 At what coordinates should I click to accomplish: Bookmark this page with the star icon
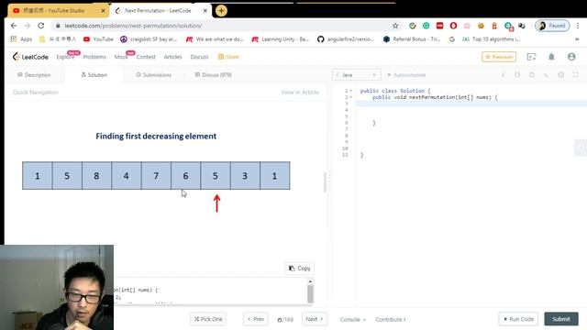(395, 26)
